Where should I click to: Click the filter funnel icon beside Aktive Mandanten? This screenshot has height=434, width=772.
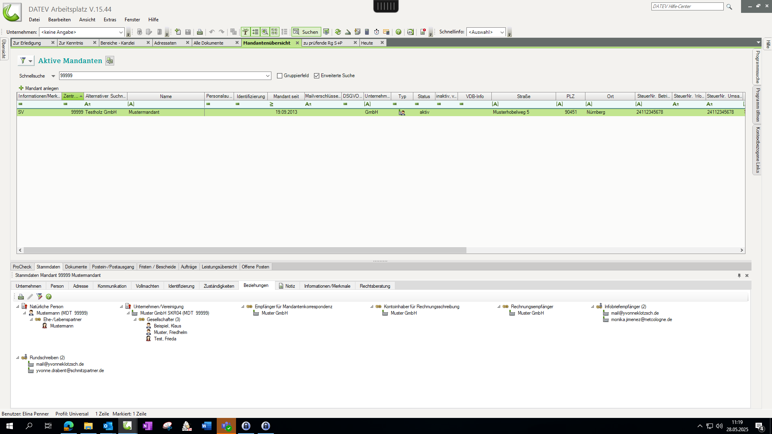(x=23, y=61)
